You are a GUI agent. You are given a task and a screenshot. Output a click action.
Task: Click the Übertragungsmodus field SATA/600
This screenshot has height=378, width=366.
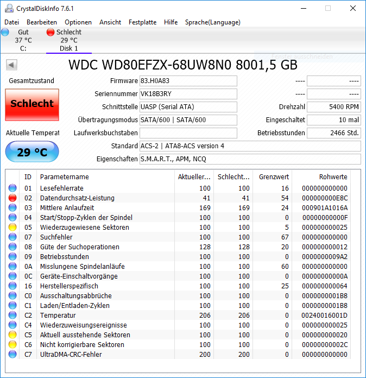(x=188, y=120)
